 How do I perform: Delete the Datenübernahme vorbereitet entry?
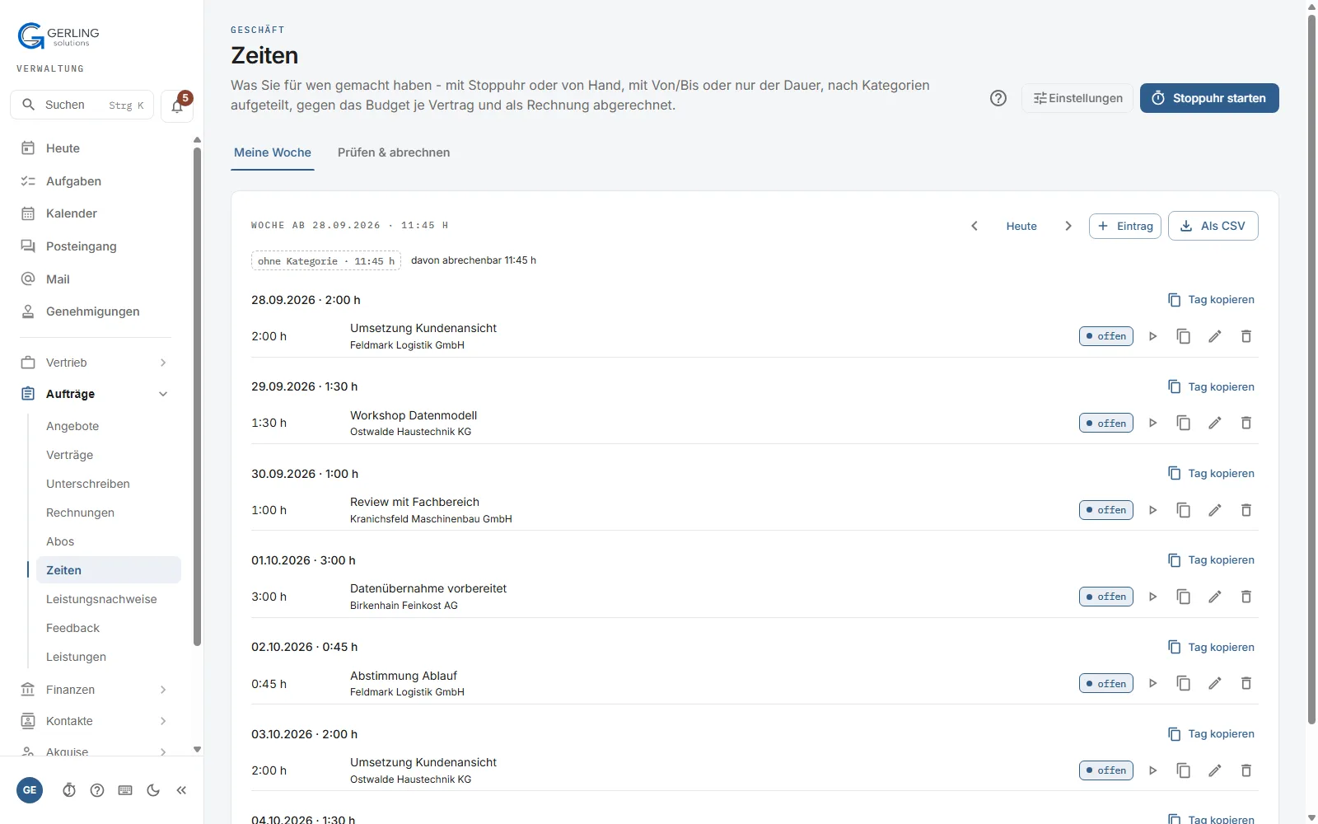click(1246, 597)
